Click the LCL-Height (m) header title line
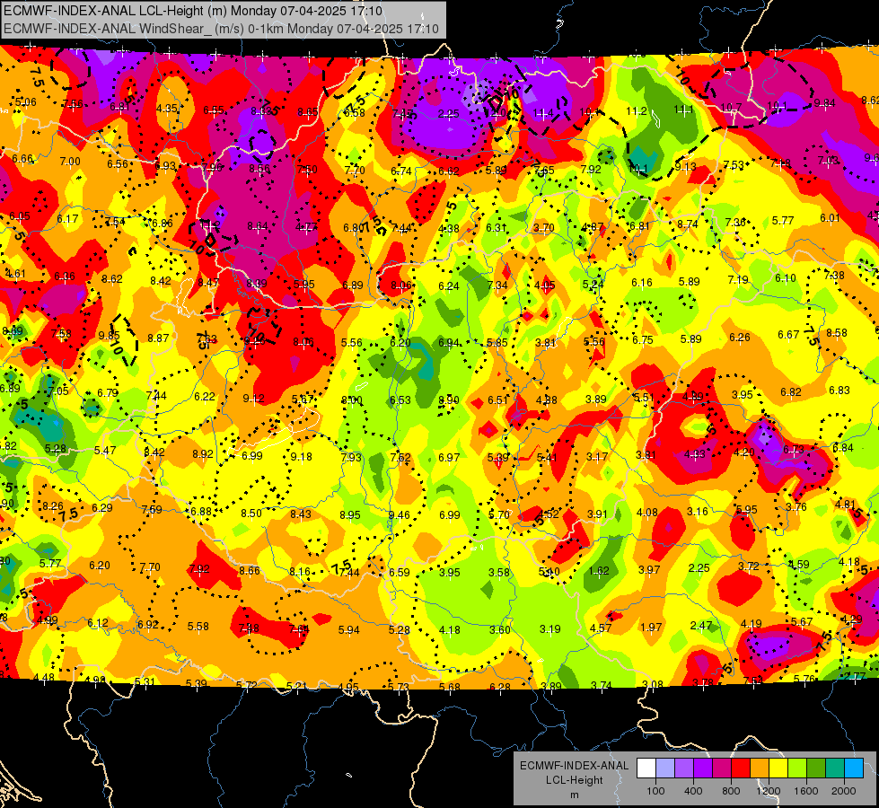 click(193, 11)
